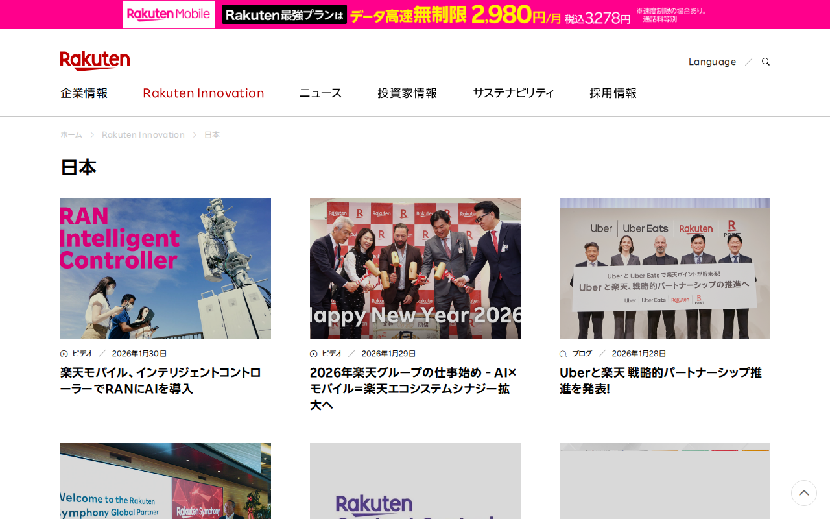Viewport: 830px width, 519px height.
Task: Open article 楽天モバイル、インテリジェントコントローラーでRANにAIを導入
Action: tap(161, 381)
